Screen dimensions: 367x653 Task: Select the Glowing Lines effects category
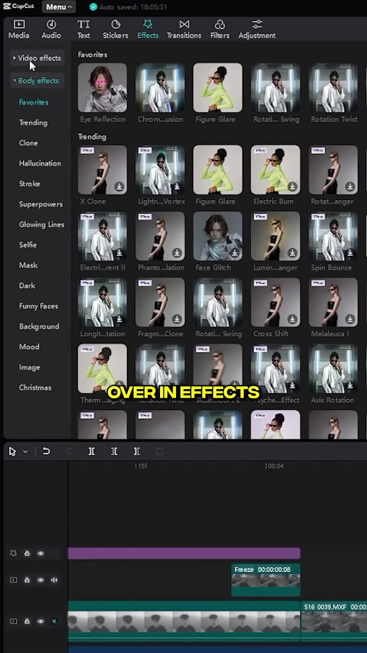coord(41,224)
